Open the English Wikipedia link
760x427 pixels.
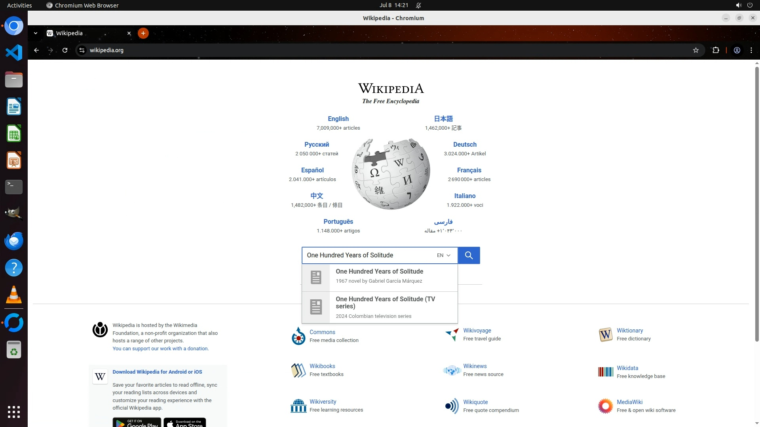(338, 119)
